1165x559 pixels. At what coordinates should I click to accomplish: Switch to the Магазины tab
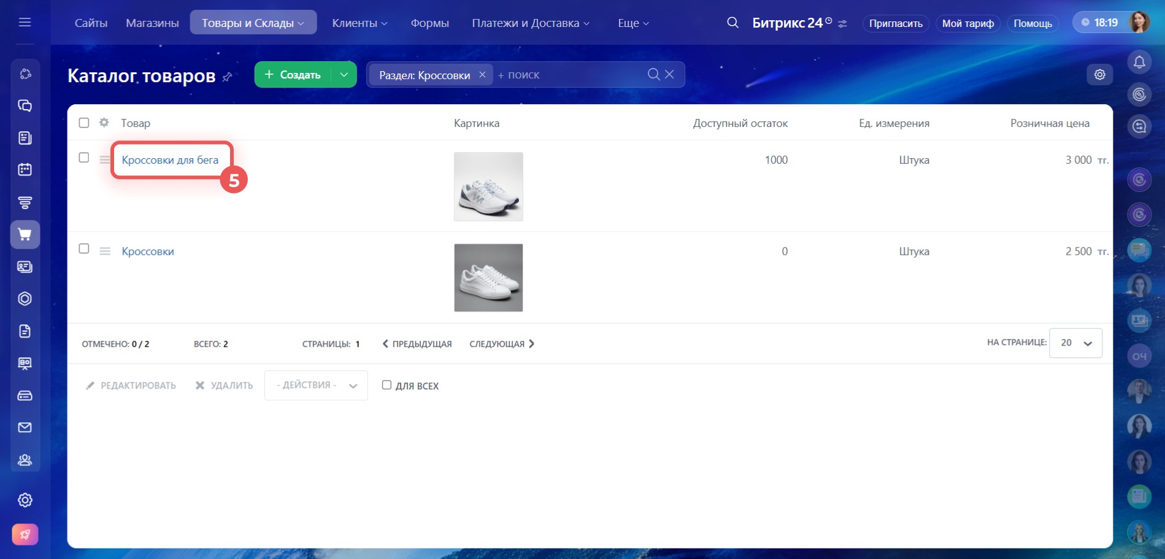(x=152, y=23)
